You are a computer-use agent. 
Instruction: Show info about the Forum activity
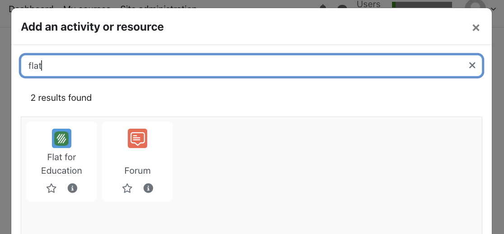148,188
